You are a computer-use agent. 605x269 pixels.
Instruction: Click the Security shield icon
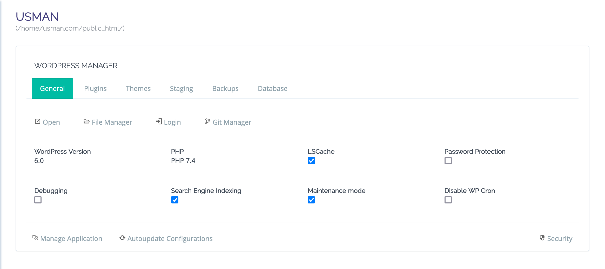pyautogui.click(x=542, y=238)
